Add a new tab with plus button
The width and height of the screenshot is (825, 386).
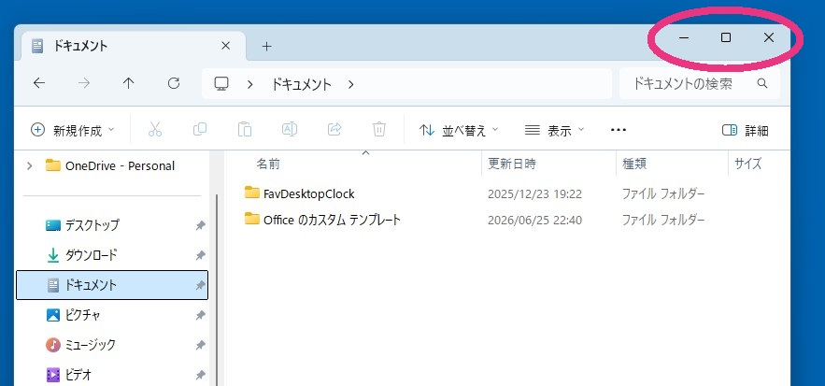click(267, 47)
